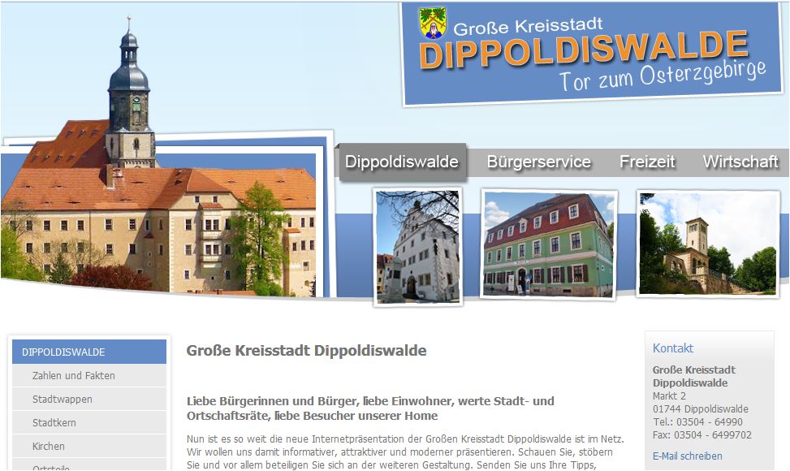Select DIPPOLDISWALDE in the sidebar menu
The image size is (790, 471).
pyautogui.click(x=89, y=352)
